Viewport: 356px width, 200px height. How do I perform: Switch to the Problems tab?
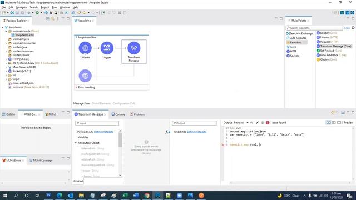click(x=137, y=114)
